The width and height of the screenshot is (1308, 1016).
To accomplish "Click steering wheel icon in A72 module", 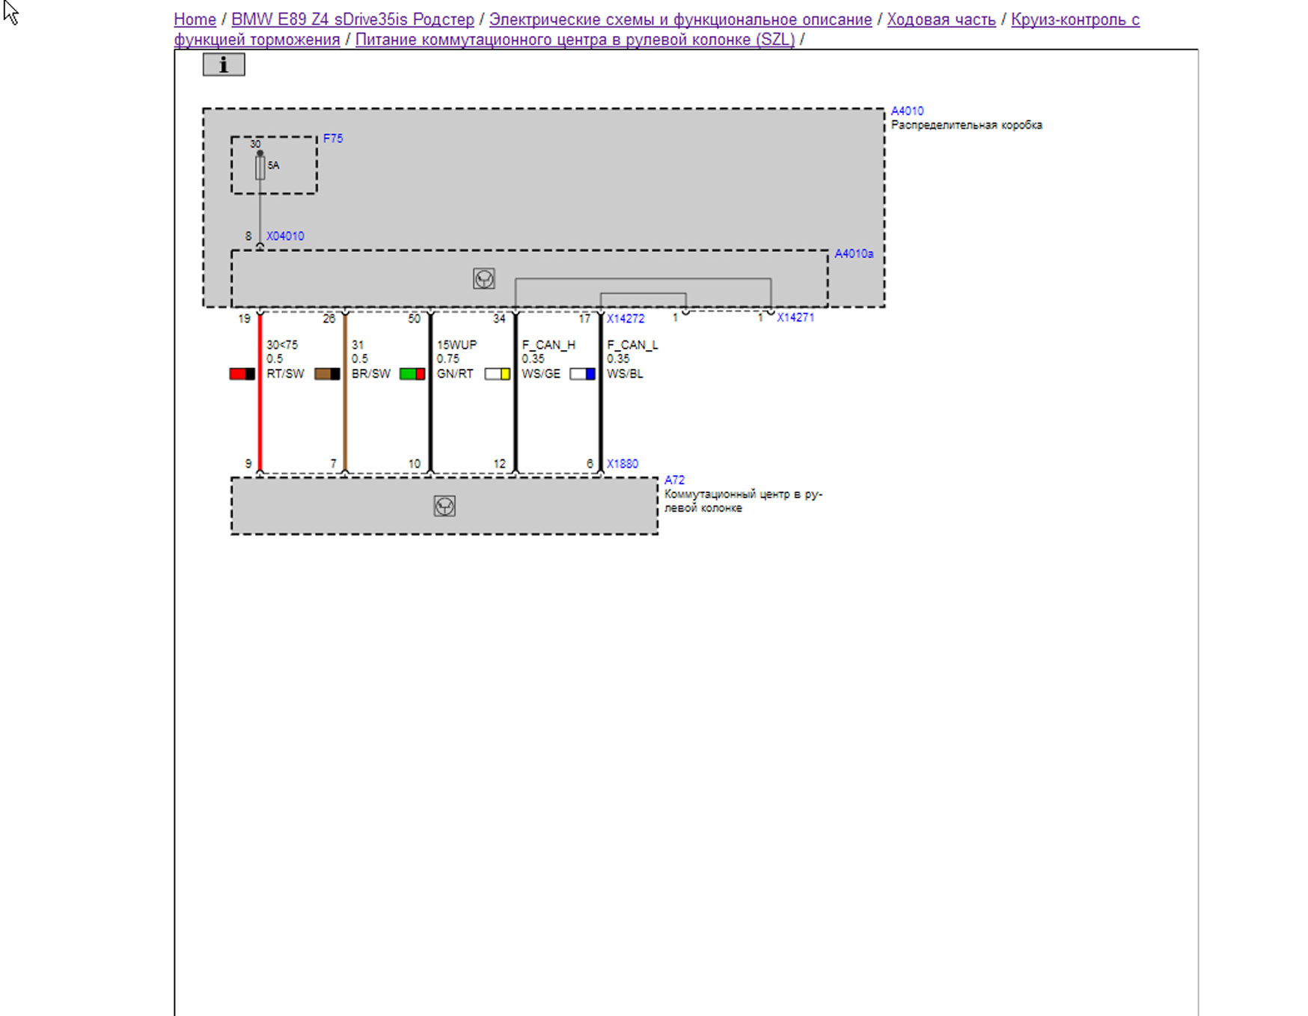I will point(444,507).
